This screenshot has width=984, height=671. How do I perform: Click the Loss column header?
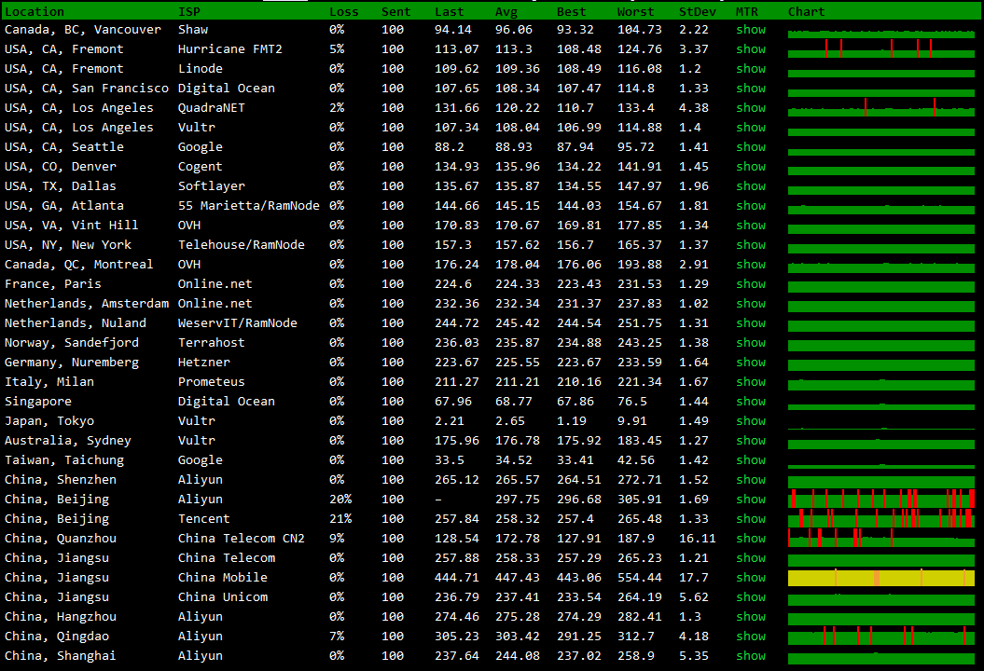click(x=344, y=12)
